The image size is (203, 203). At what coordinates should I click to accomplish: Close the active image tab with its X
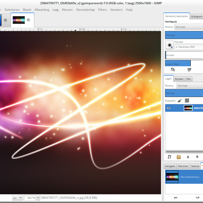28,20
